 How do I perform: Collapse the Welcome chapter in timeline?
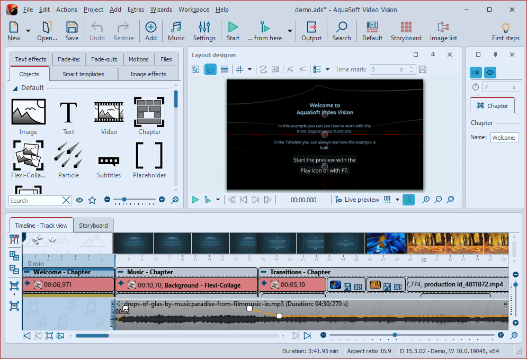[27, 272]
